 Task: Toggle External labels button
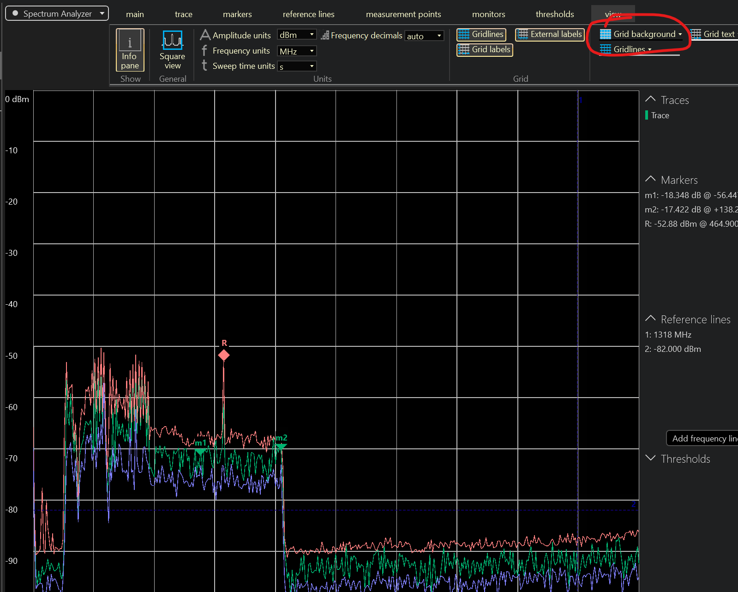(550, 35)
